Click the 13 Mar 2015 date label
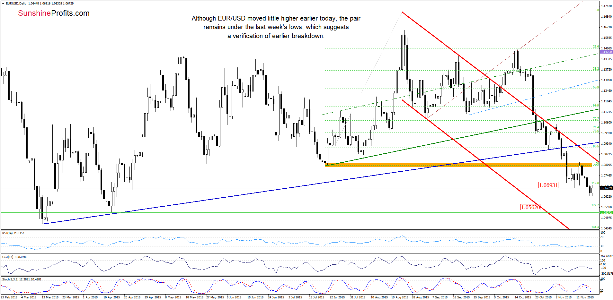 50,297
